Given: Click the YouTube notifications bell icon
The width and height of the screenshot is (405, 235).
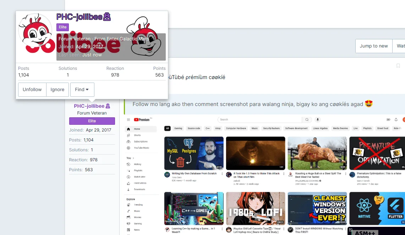Looking at the screenshot, I should (396, 120).
